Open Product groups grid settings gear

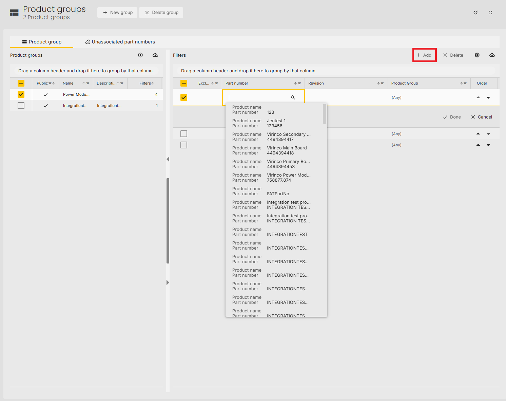click(140, 55)
